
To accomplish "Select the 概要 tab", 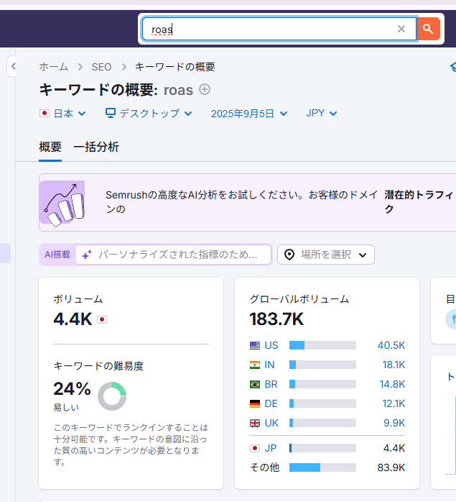I will [x=50, y=147].
